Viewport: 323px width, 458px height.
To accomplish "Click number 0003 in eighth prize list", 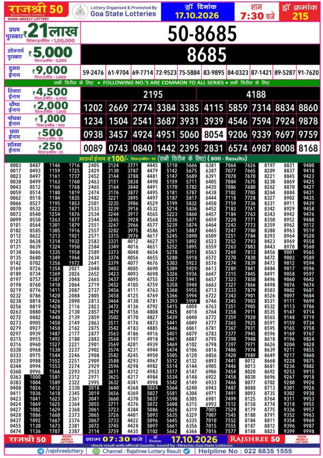I will [x=16, y=165].
